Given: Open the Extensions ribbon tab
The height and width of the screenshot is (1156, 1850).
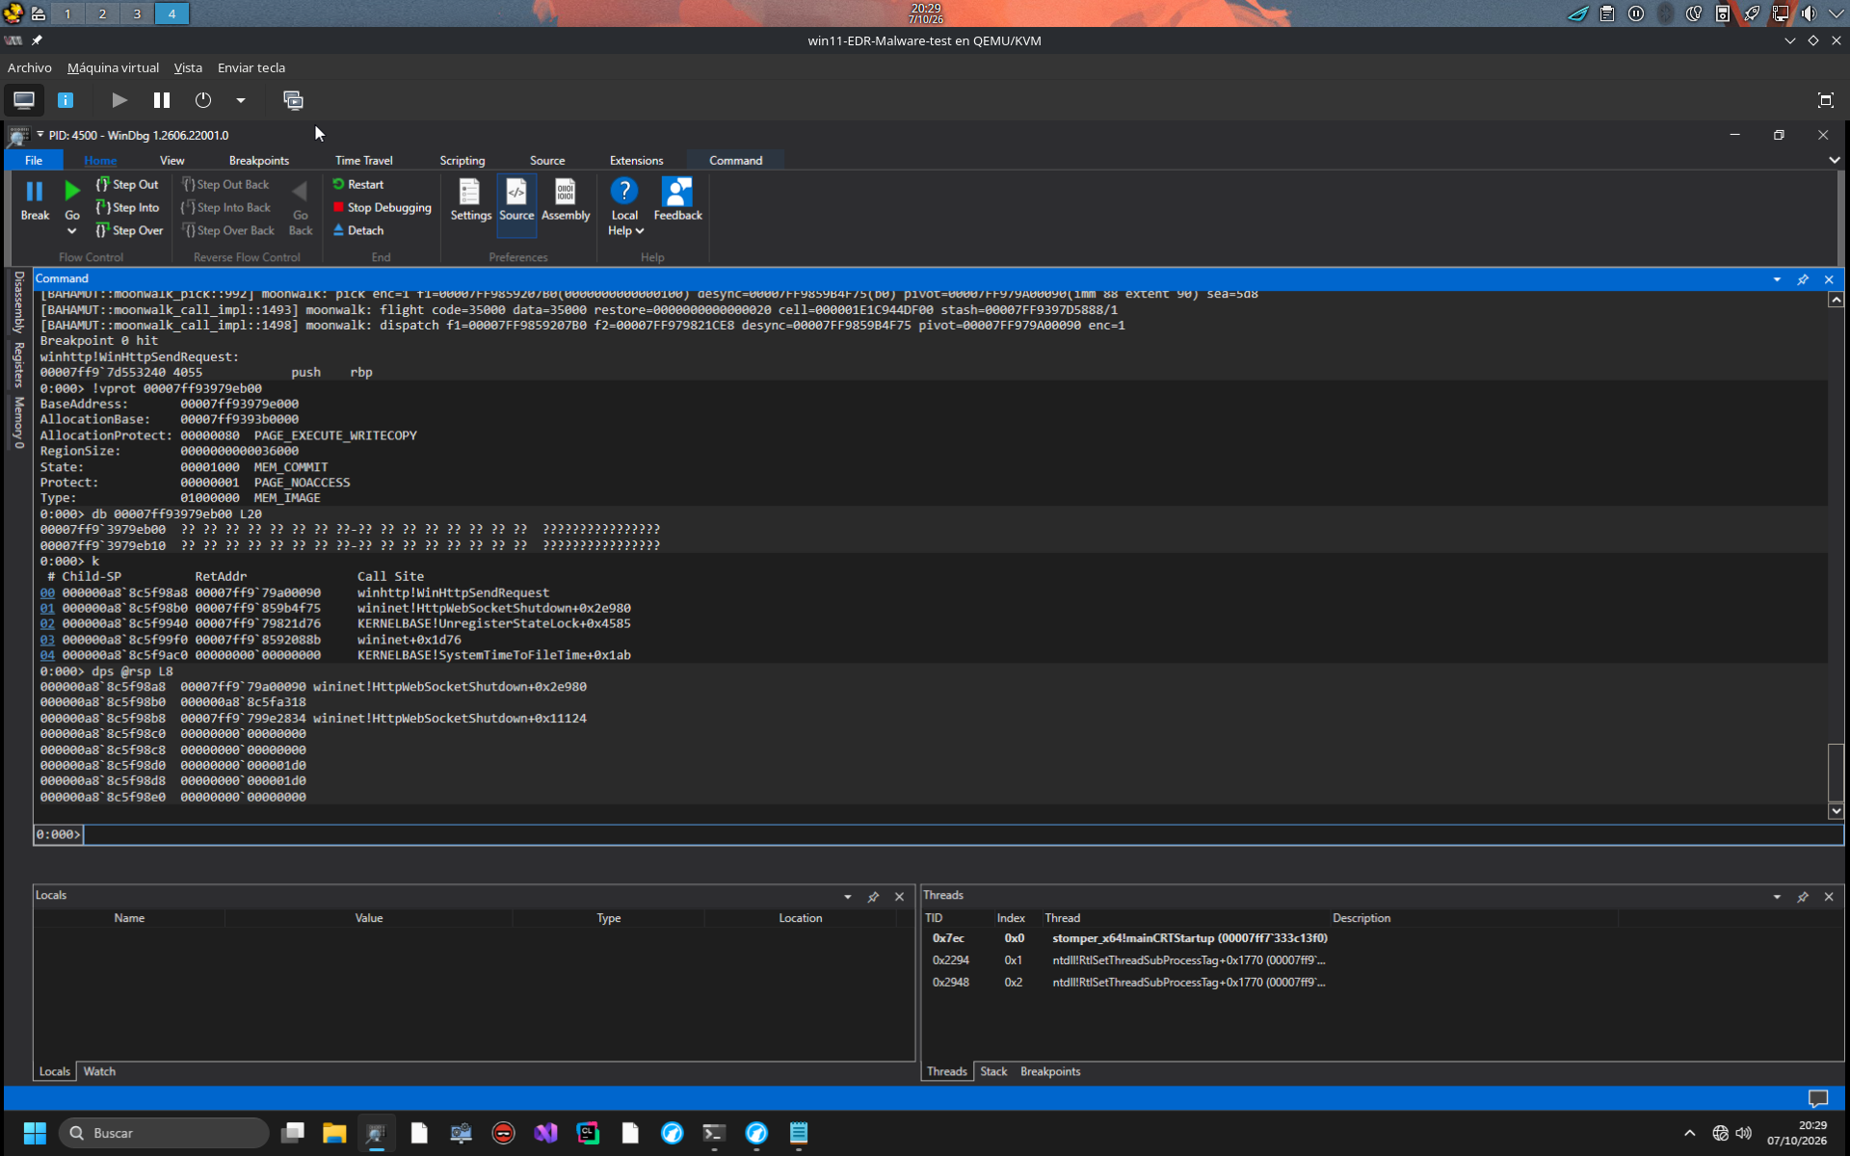Looking at the screenshot, I should [x=636, y=160].
